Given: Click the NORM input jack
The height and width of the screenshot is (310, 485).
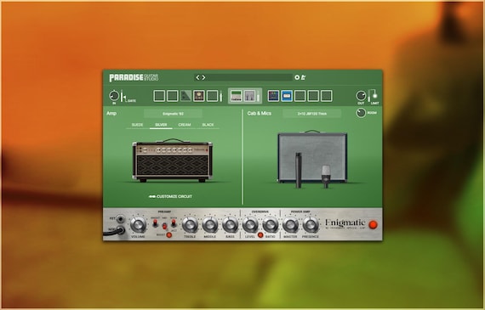Looking at the screenshot, I should pos(120,229).
